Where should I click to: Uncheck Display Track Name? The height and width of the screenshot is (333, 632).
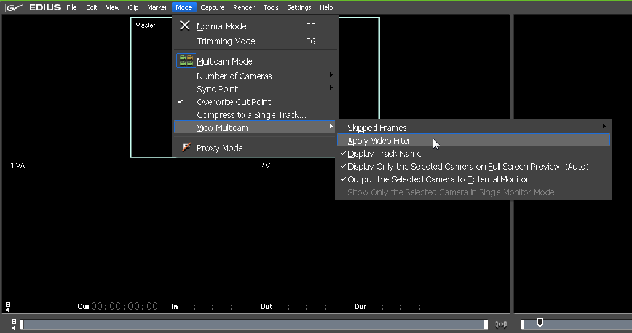[x=384, y=154]
